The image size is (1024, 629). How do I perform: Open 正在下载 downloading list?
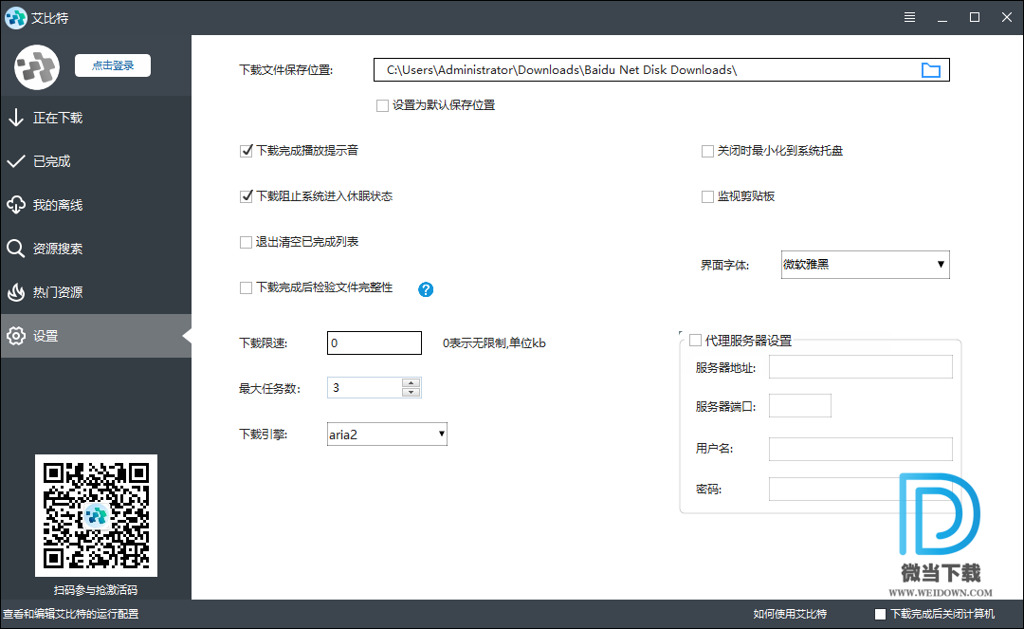(96, 118)
